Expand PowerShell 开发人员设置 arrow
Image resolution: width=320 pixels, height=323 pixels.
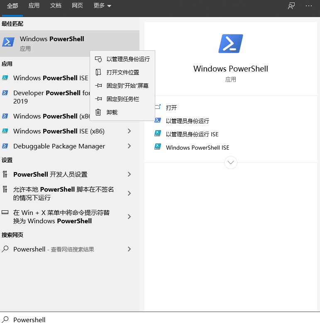[x=129, y=174]
